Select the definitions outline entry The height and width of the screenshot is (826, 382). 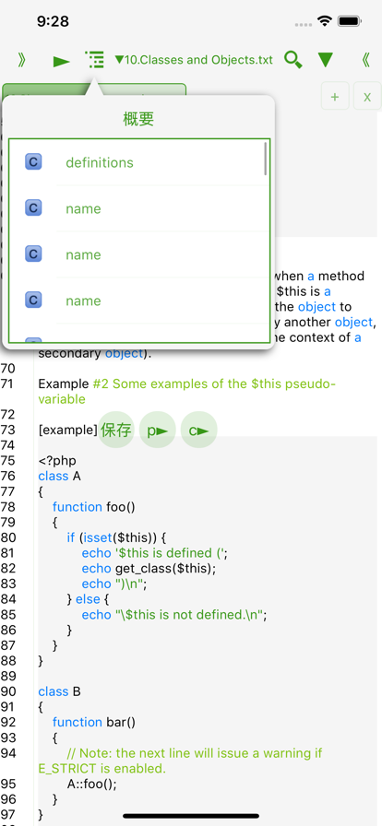[x=139, y=162]
